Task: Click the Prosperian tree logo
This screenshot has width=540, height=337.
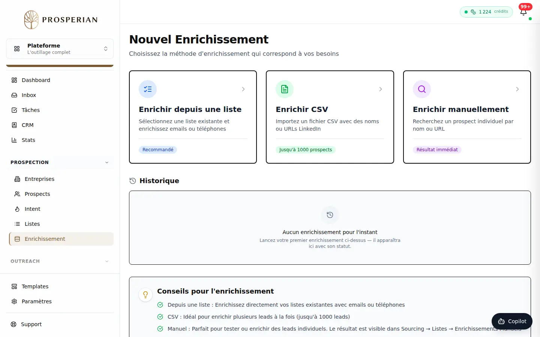Action: click(31, 20)
